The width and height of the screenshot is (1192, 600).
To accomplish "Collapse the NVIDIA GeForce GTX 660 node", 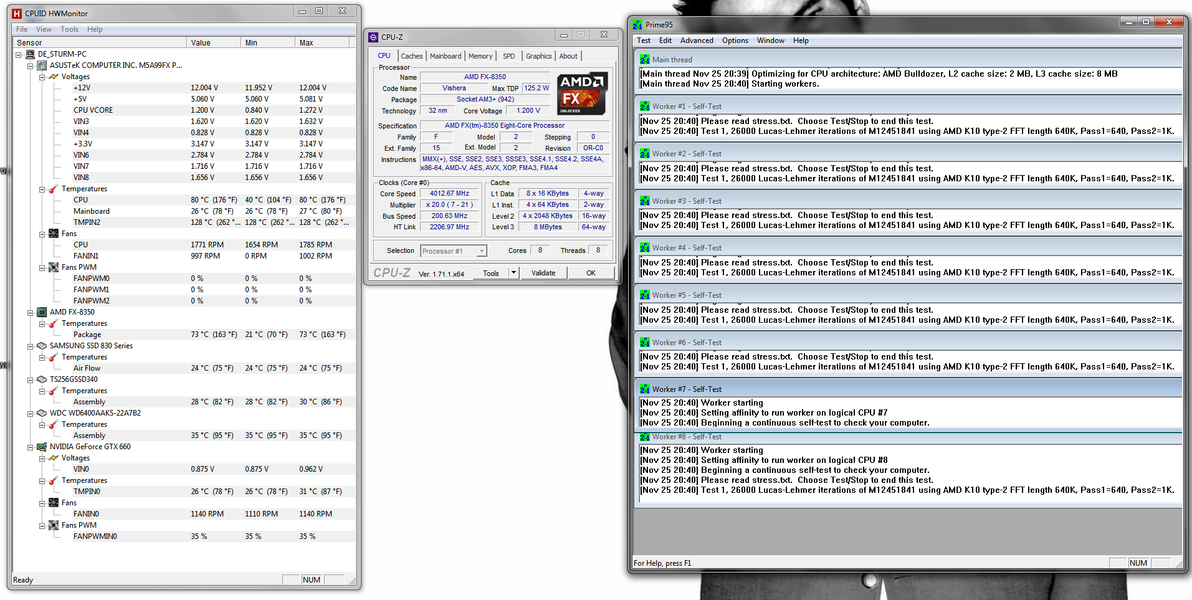I will pyautogui.click(x=30, y=447).
